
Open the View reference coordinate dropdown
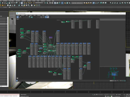pyautogui.click(x=13, y=3)
